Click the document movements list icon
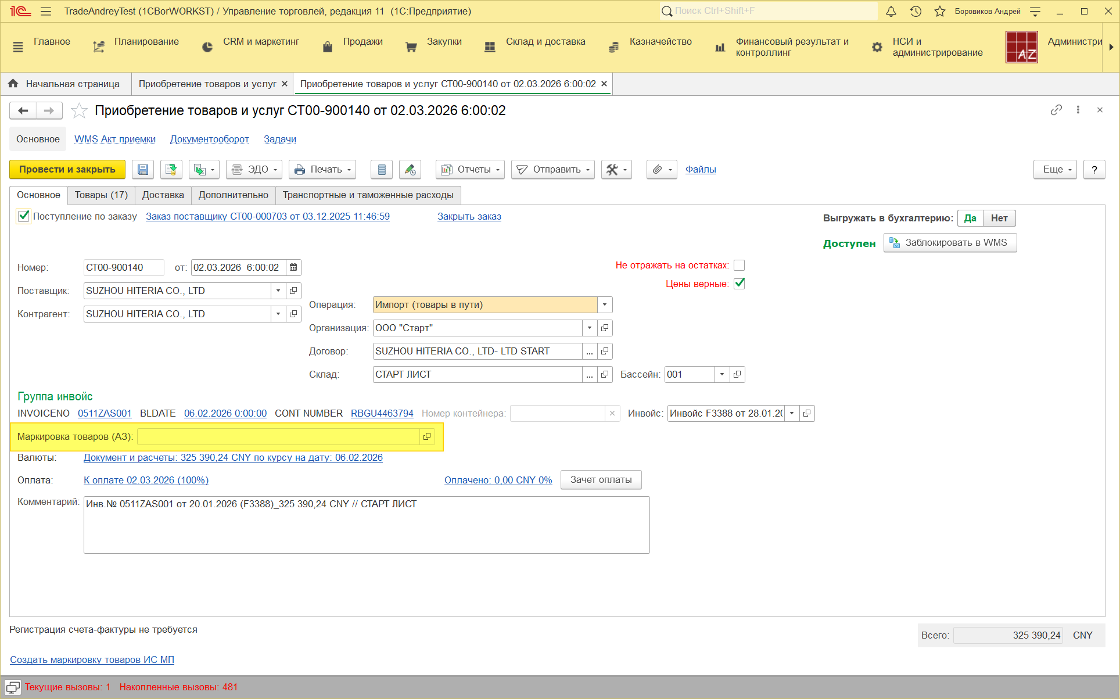This screenshot has width=1120, height=699. (382, 170)
